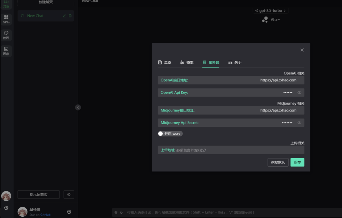
Task: Switch to the 模型 tab
Action: 187,62
